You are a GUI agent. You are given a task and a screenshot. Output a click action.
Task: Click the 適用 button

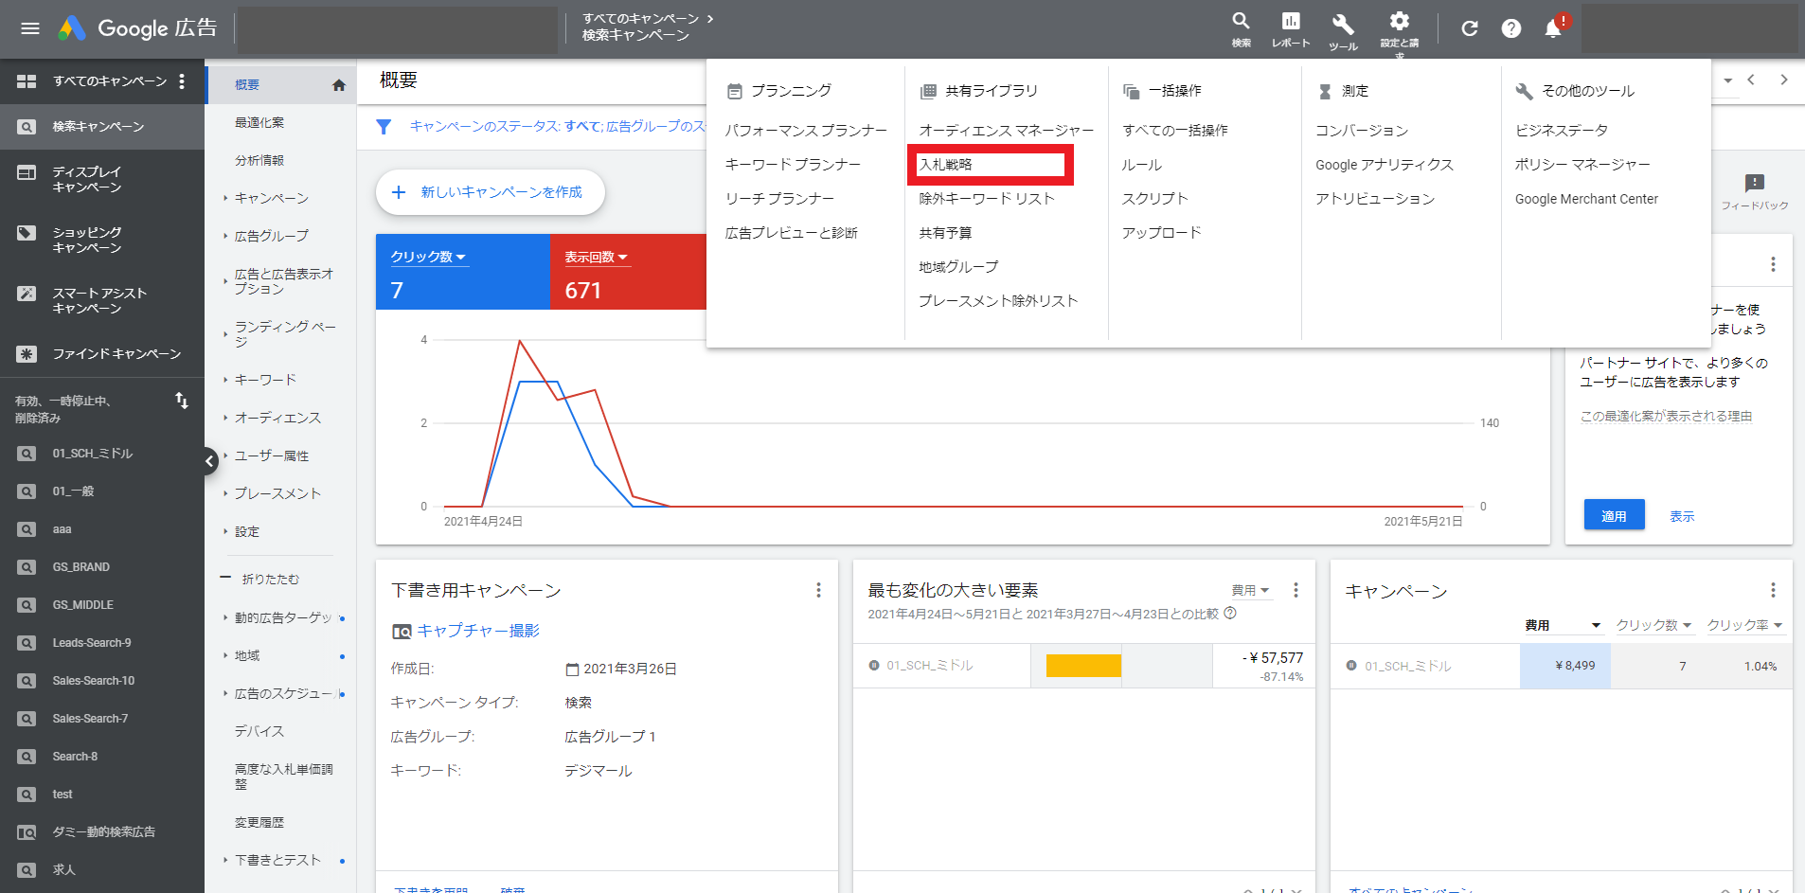coord(1614,516)
